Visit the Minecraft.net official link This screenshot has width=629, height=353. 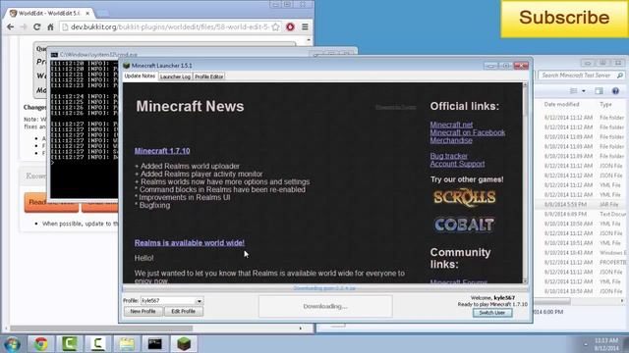coord(451,125)
